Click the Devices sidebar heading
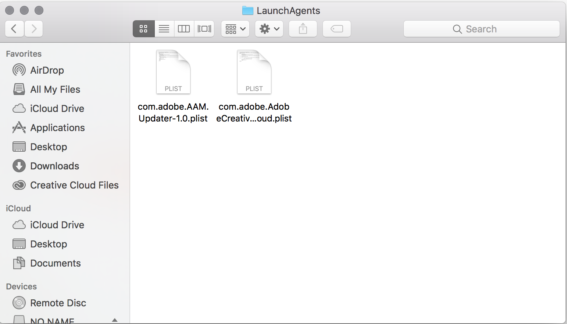567x324 pixels. (21, 286)
